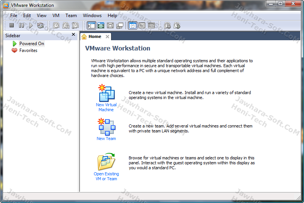Close the VMware Workstation window
The width and height of the screenshot is (304, 203).
click(293, 4)
